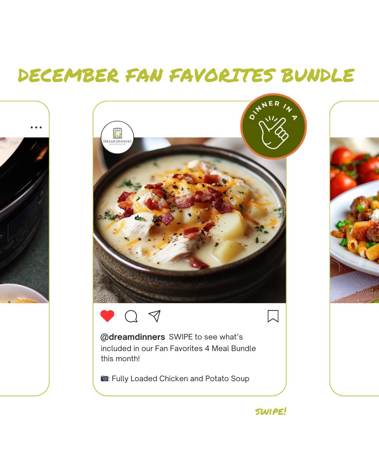Click the Fully Loaded Chicken and Potato Soup caption
379x473 pixels.
(x=180, y=378)
